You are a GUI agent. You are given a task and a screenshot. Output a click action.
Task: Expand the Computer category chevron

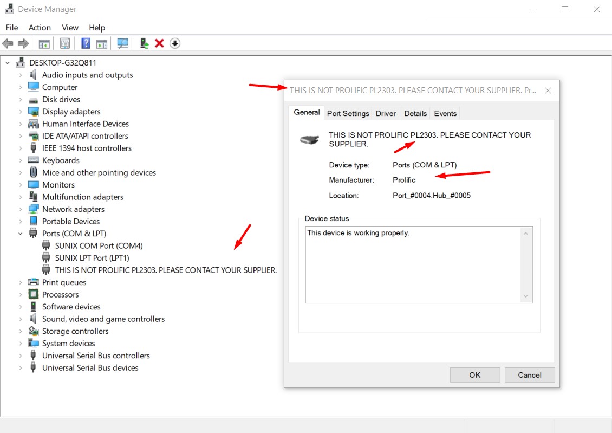pyautogui.click(x=20, y=87)
